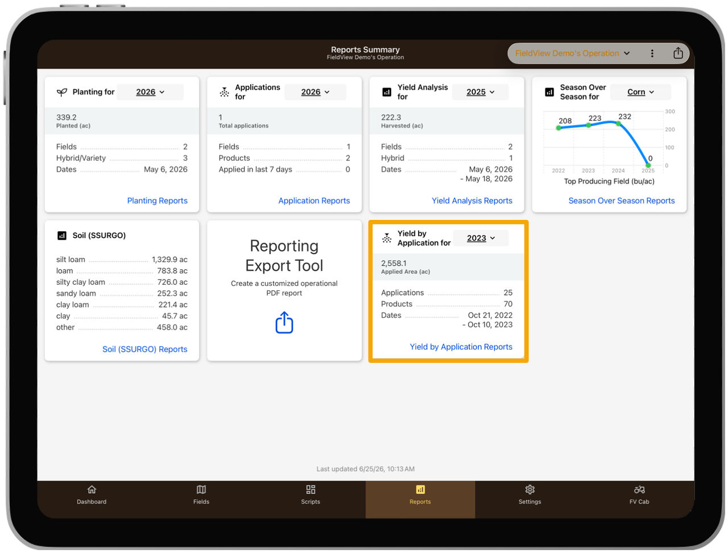The width and height of the screenshot is (728, 553).
Task: Click the Applied in last 7 days row
Action: coord(284,169)
